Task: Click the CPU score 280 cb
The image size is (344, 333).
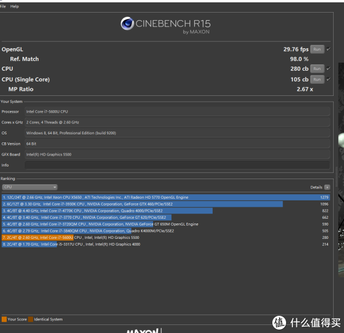Action: point(299,69)
